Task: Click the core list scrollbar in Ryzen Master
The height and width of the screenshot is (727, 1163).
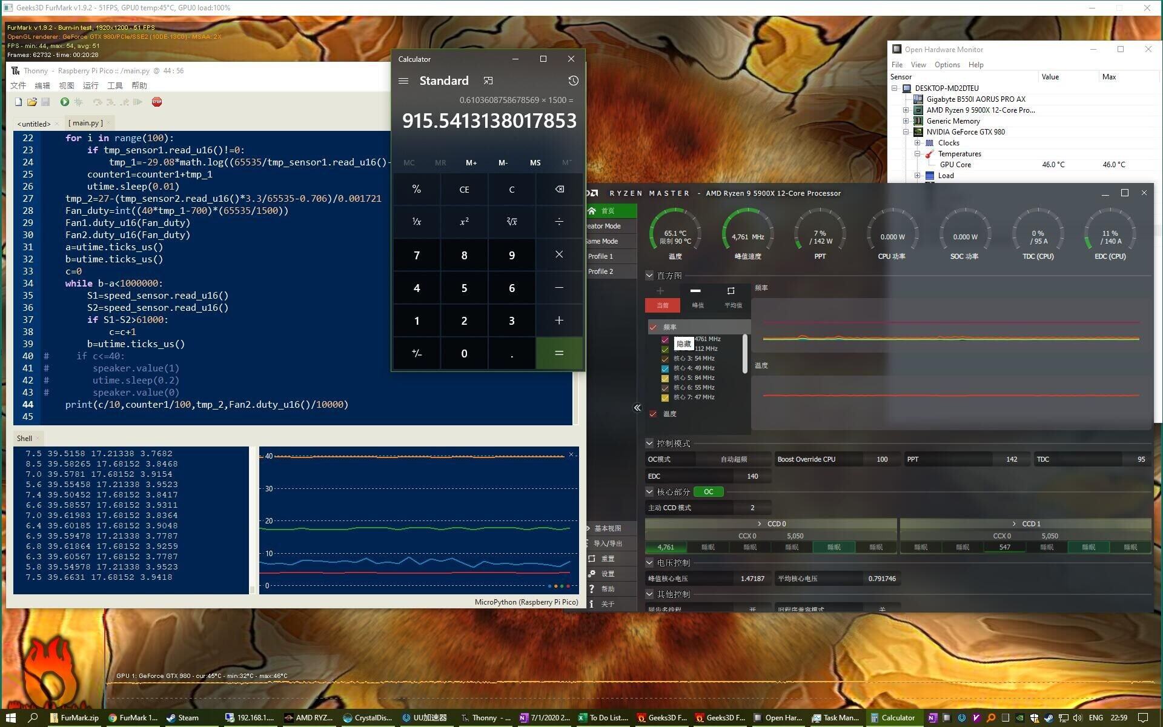Action: point(744,354)
